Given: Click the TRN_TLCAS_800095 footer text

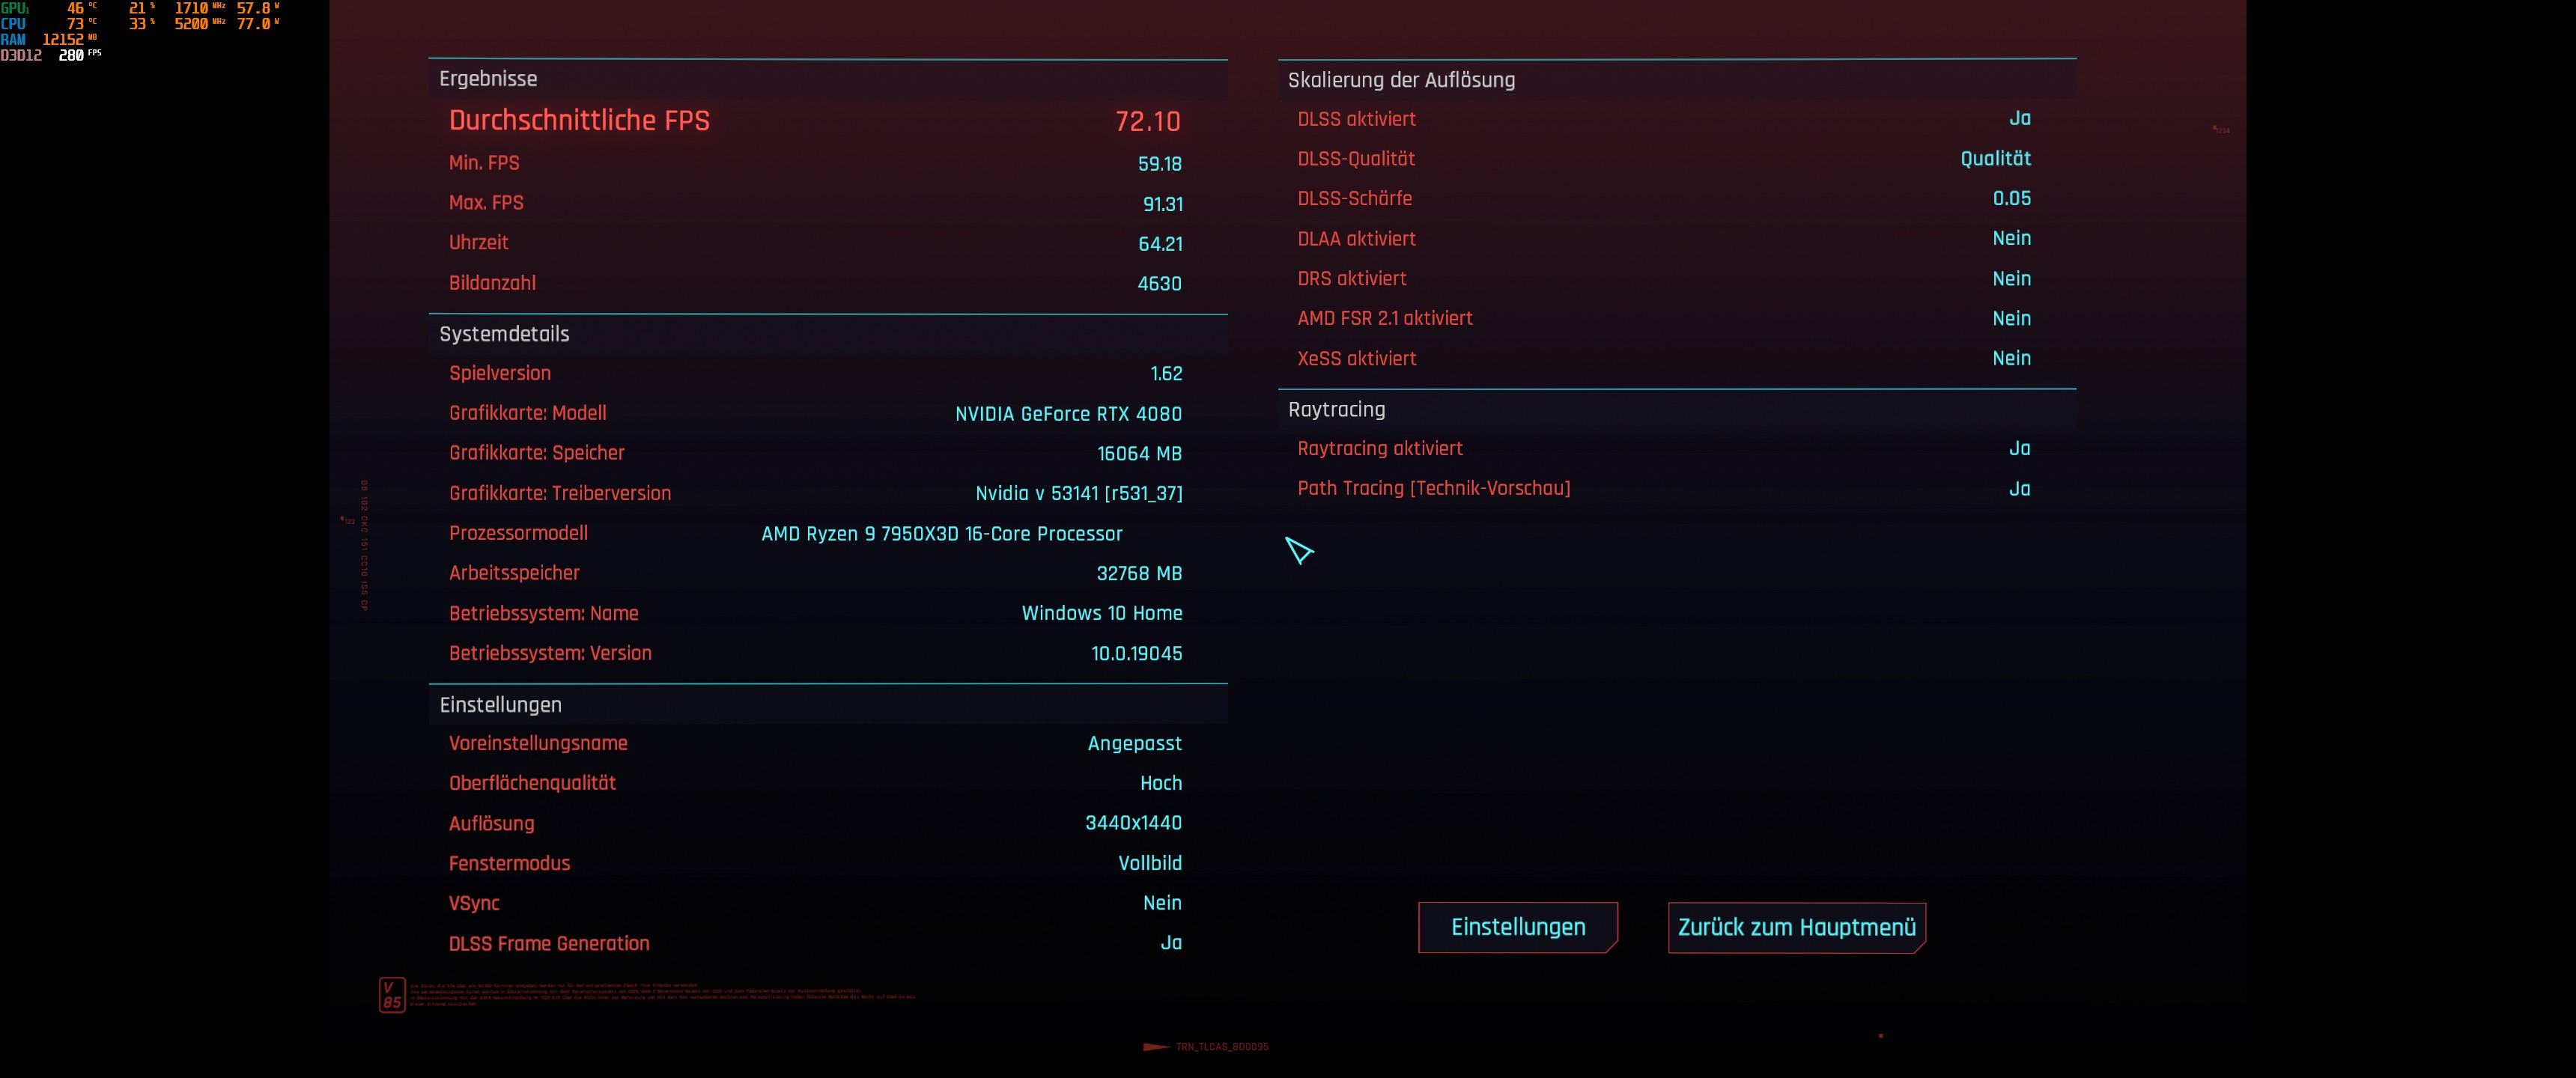Looking at the screenshot, I should point(1221,1047).
